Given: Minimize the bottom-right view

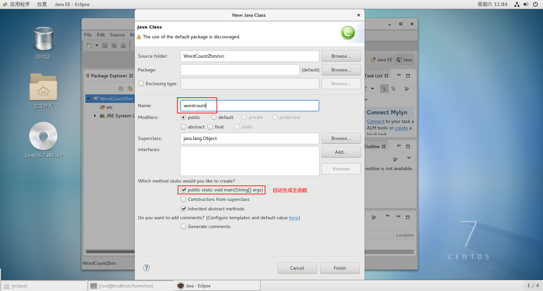Looking at the screenshot, I should 398,216.
